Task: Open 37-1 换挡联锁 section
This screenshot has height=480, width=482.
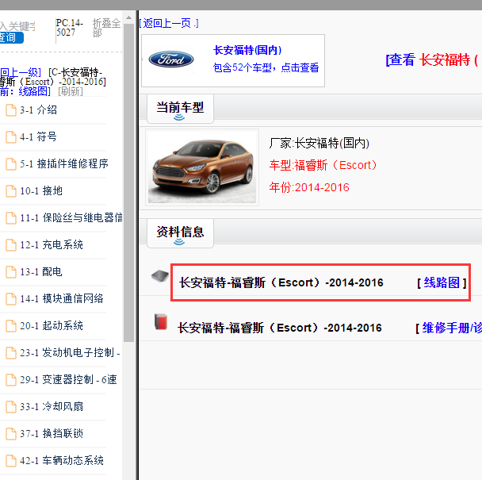Action: click(52, 434)
